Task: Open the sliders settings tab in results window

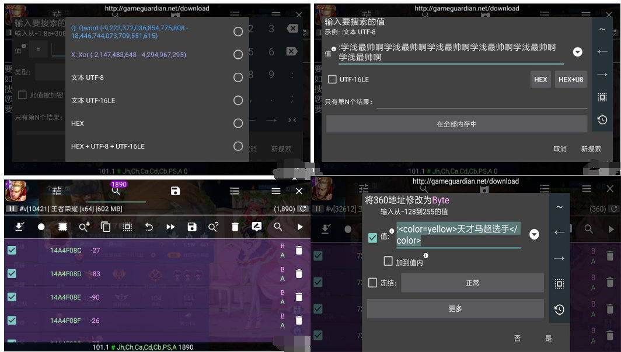Action: (x=57, y=191)
